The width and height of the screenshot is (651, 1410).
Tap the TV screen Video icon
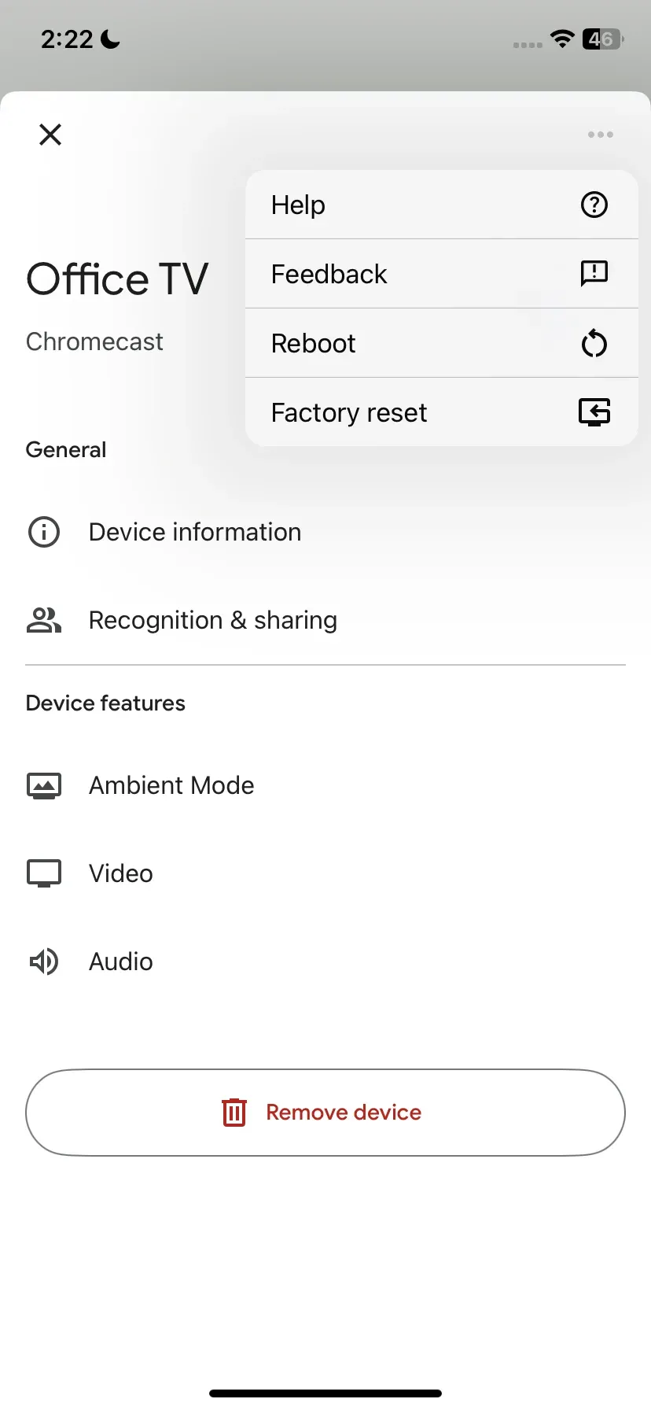coord(44,873)
